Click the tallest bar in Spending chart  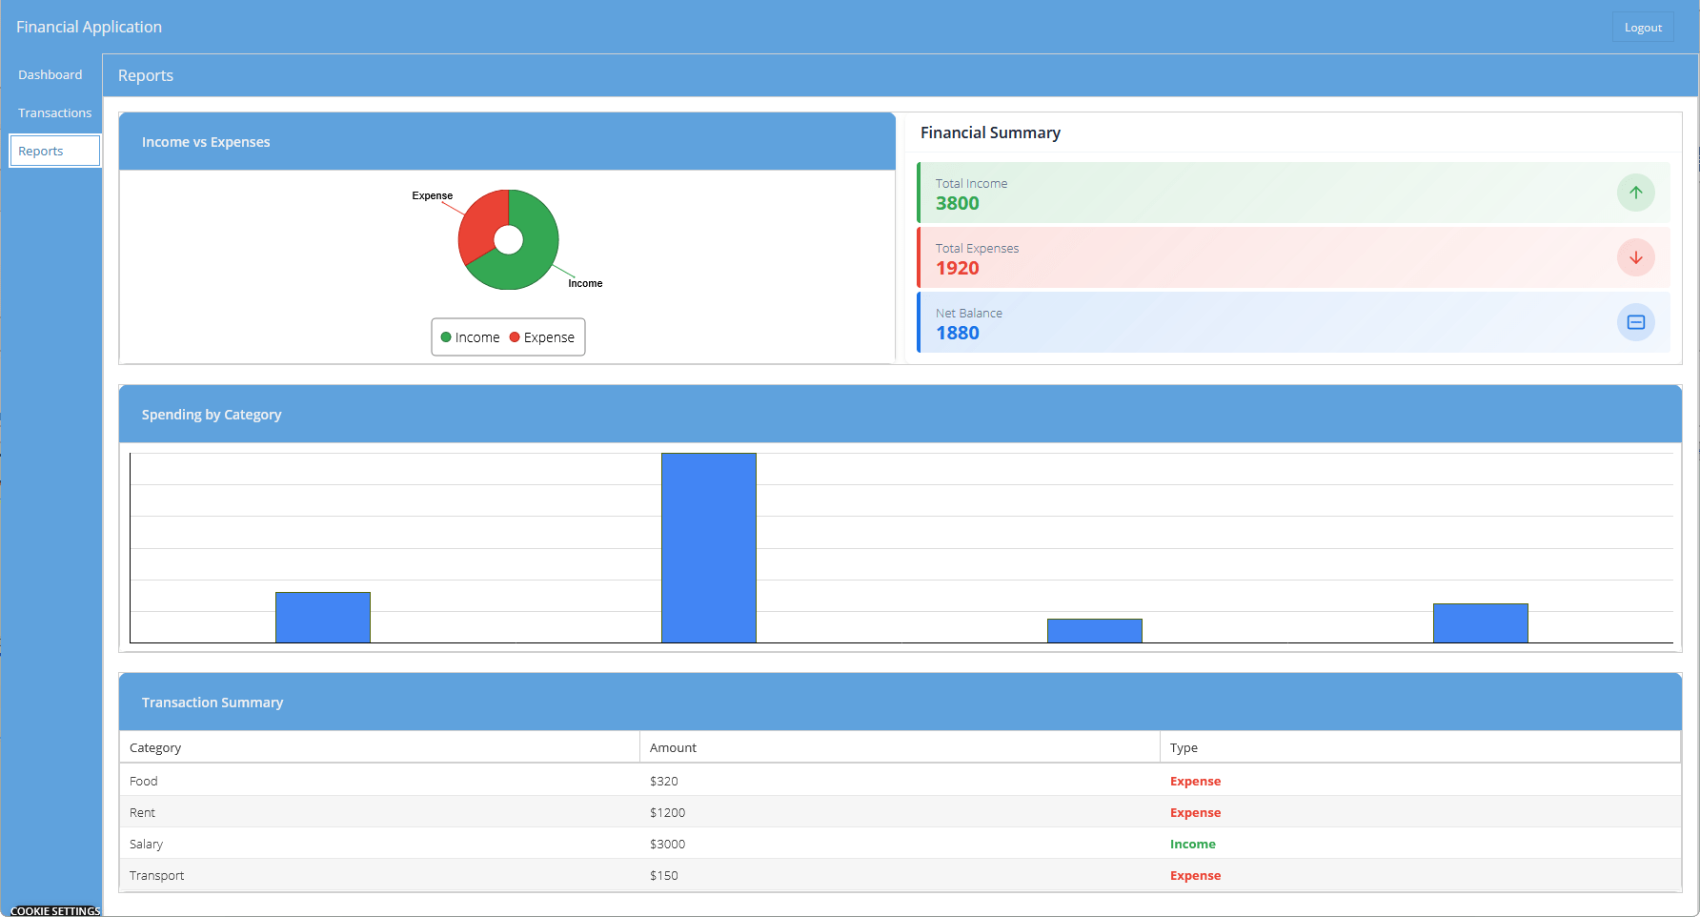coord(709,547)
